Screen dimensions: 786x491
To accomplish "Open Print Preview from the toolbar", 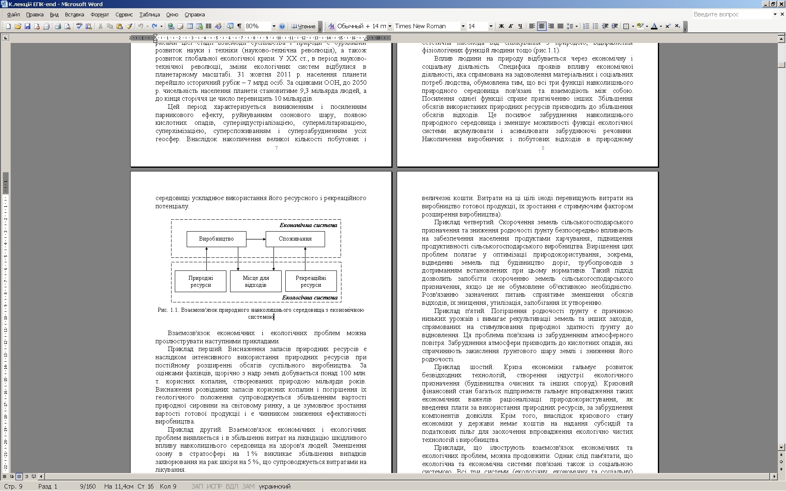I will coord(67,26).
